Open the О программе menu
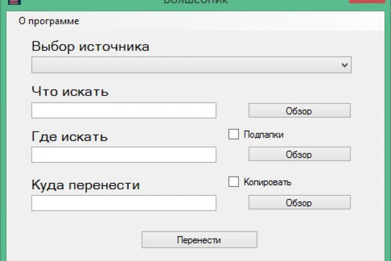This screenshot has width=391, height=261. coord(49,21)
